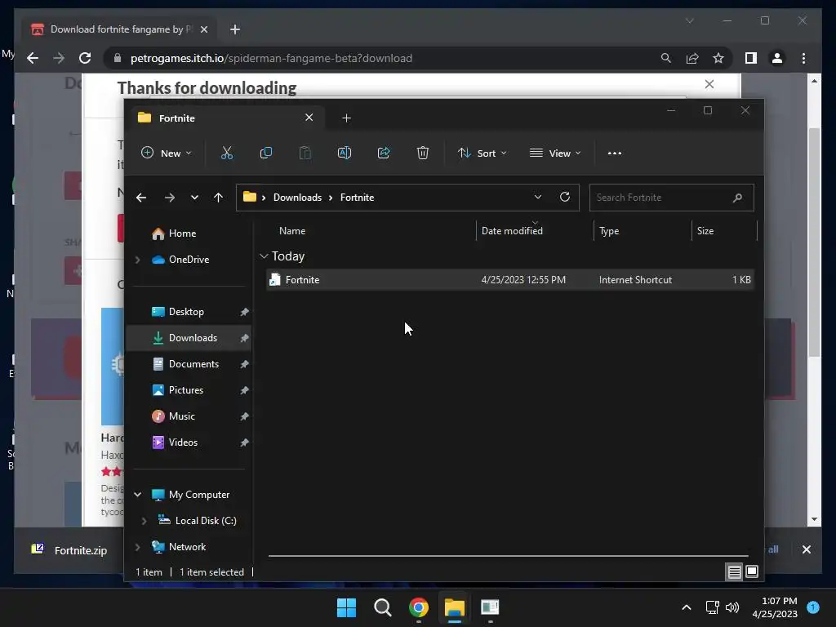This screenshot has height=627, width=836.
Task: Open a new Chrome tab
Action: coord(235,29)
